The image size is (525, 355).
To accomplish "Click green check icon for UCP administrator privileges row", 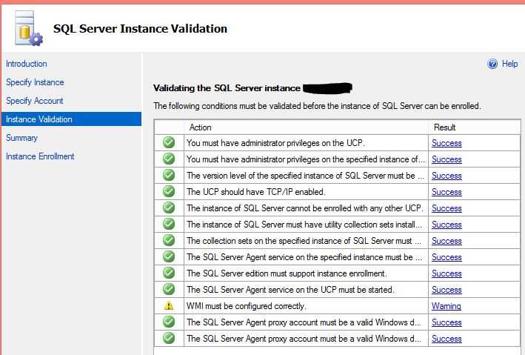I will 169,142.
